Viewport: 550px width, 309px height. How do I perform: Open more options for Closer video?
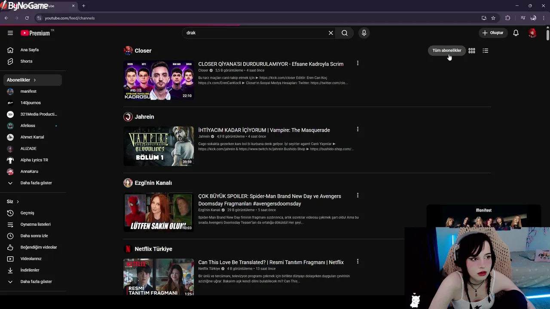point(357,63)
